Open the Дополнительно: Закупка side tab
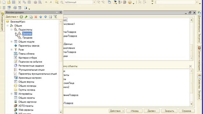This screenshot has width=203, height=114. (200, 27)
